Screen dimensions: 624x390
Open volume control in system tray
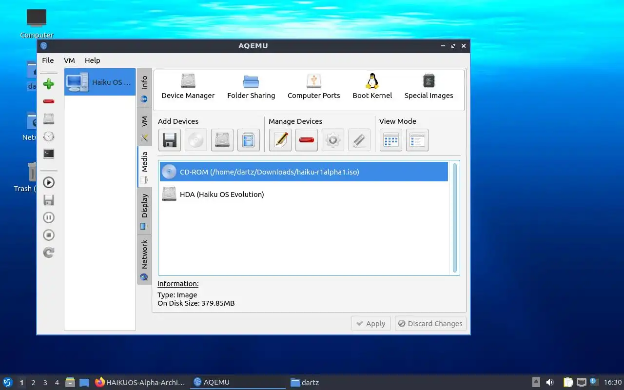(550, 382)
